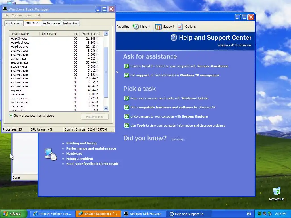Open Send your feedback to Microsoft

pos(92,164)
